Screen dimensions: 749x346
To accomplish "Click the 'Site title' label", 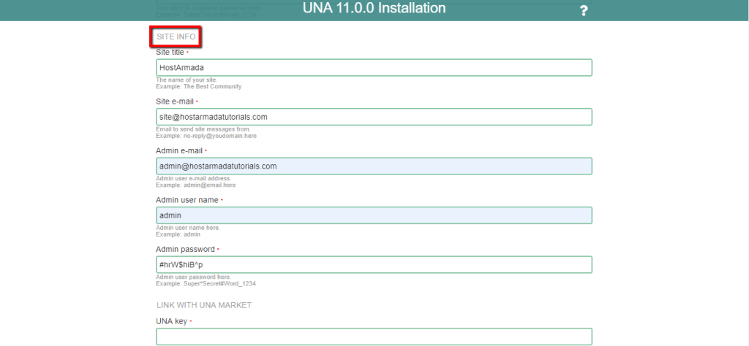I will [x=170, y=52].
